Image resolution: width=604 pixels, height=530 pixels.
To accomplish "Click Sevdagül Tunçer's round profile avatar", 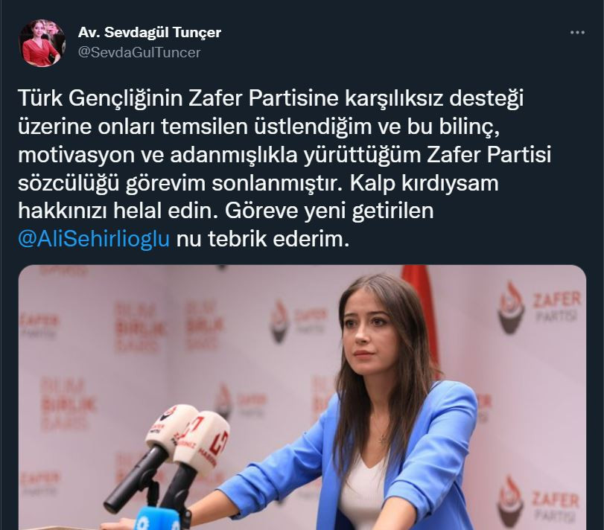I will pyautogui.click(x=42, y=42).
